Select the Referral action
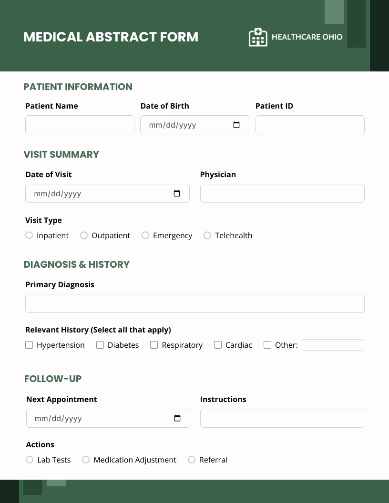 [192, 460]
